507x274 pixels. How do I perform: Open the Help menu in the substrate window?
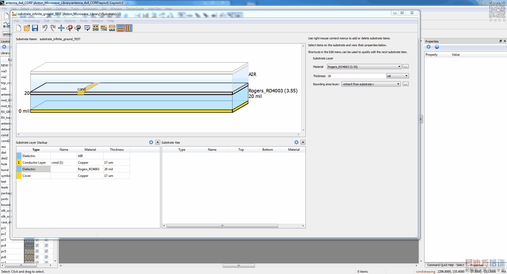click(111, 21)
